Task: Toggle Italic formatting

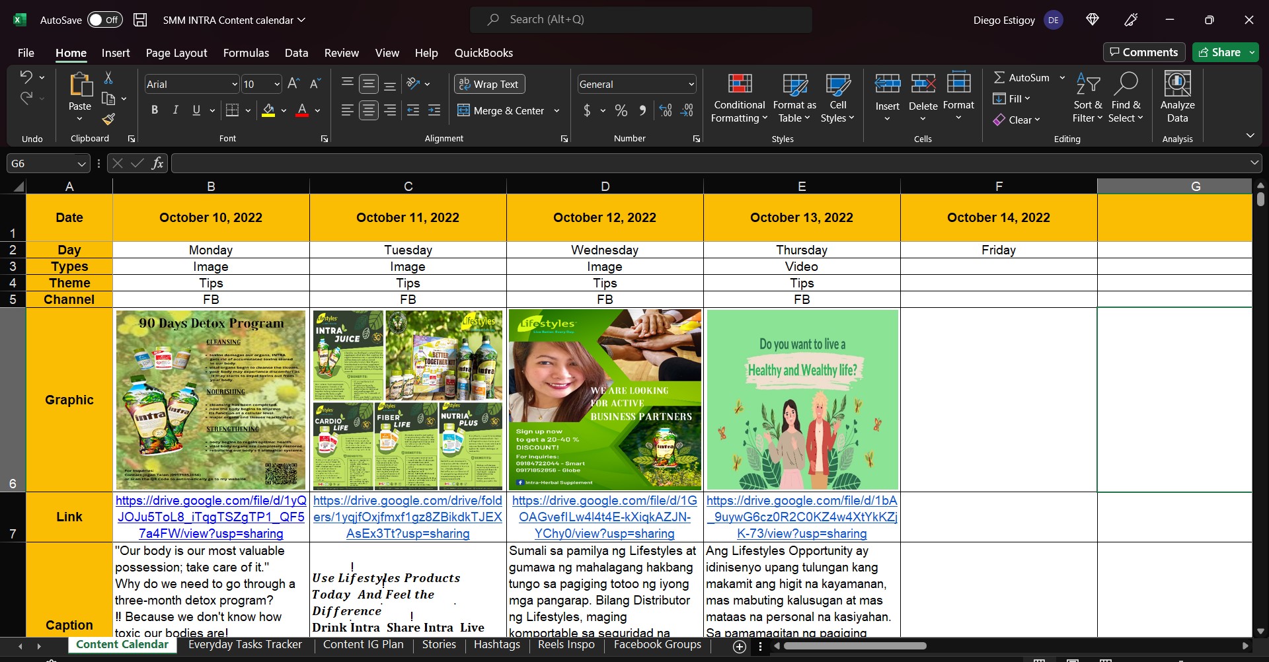Action: pyautogui.click(x=175, y=110)
